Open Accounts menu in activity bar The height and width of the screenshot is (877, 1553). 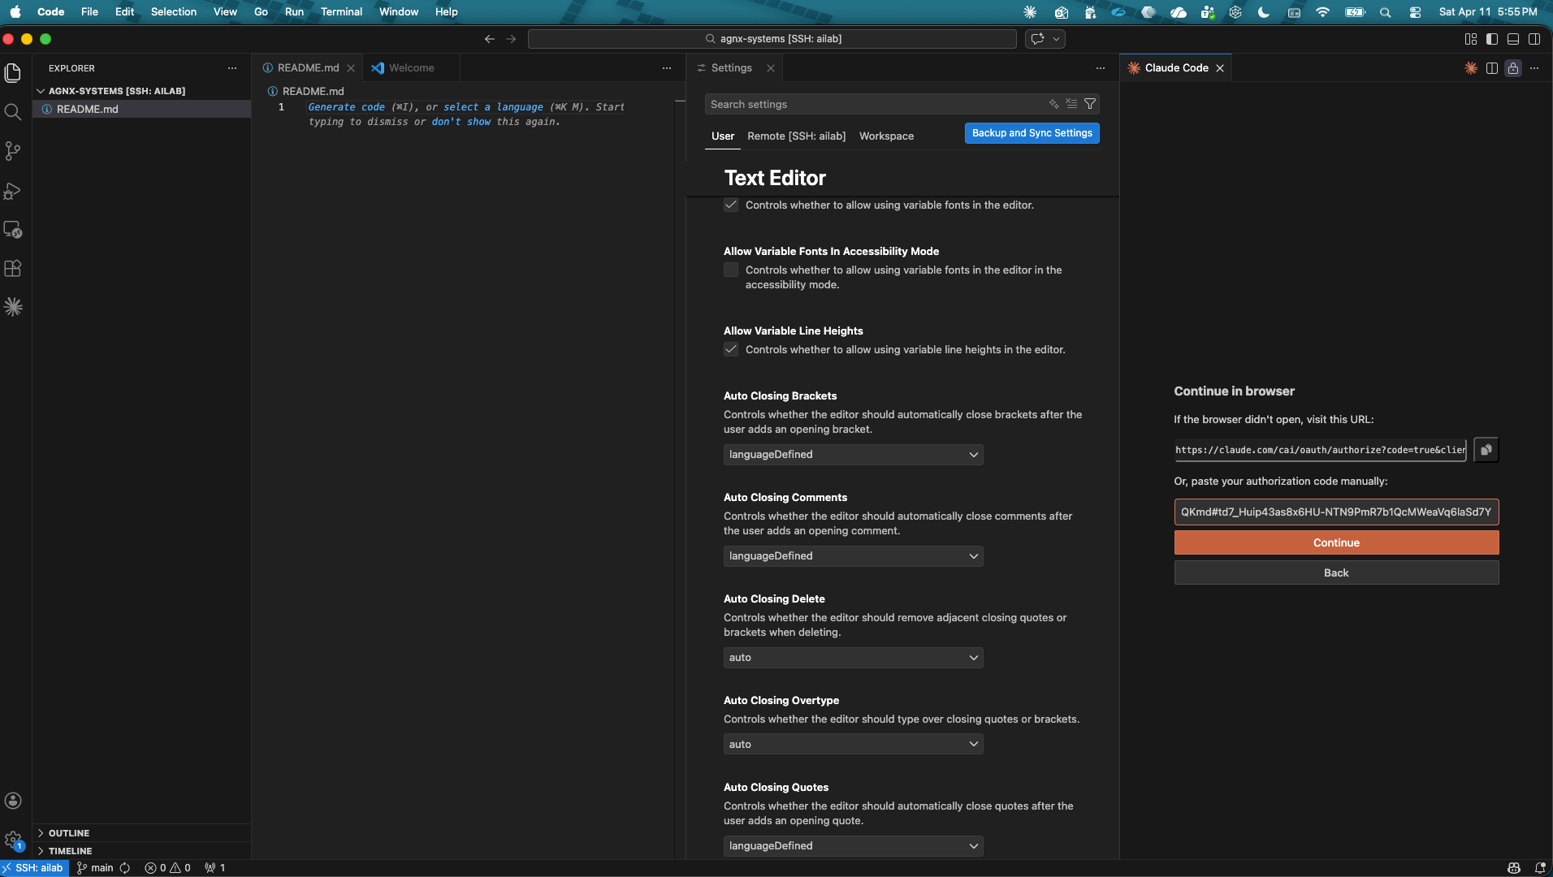(13, 801)
